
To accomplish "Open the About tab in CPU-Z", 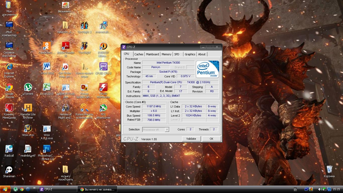I will [202, 54].
